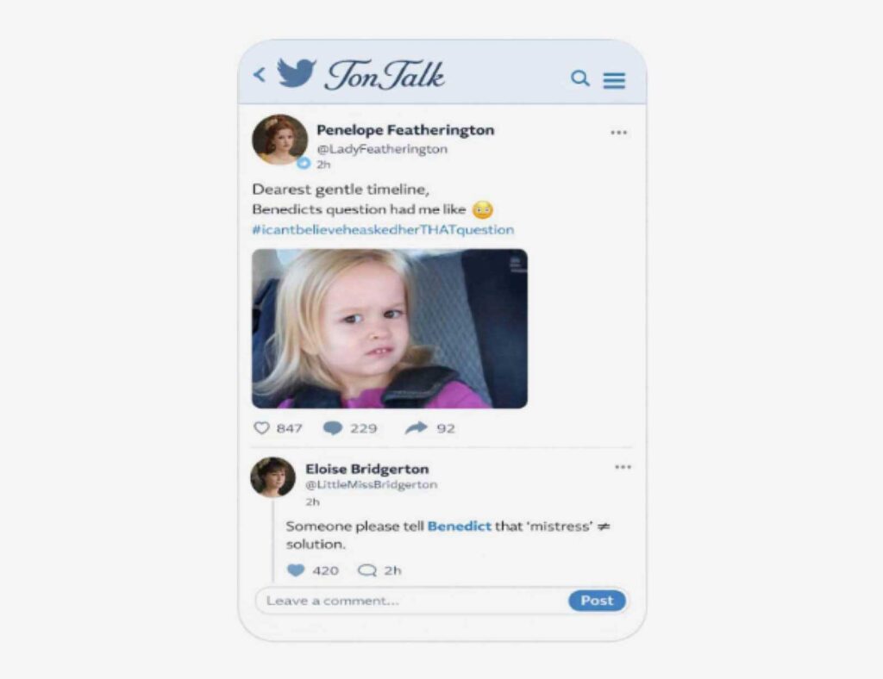Click Eloise Bridgerton's avatar
883x679 pixels.
(273, 477)
